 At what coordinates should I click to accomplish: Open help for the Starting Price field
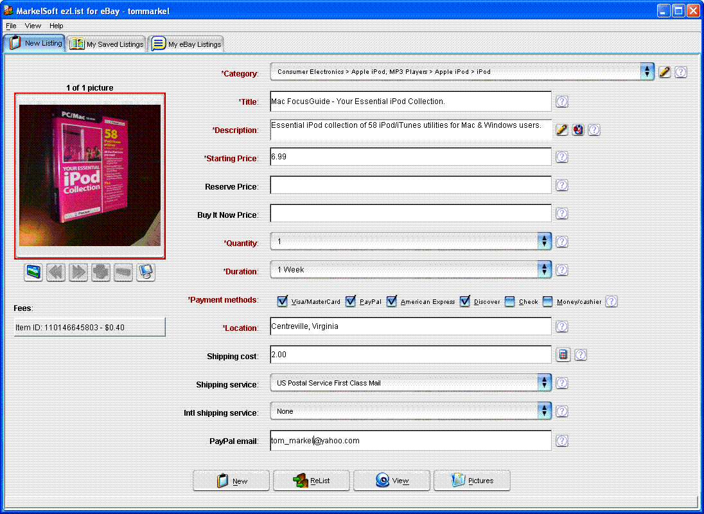562,157
